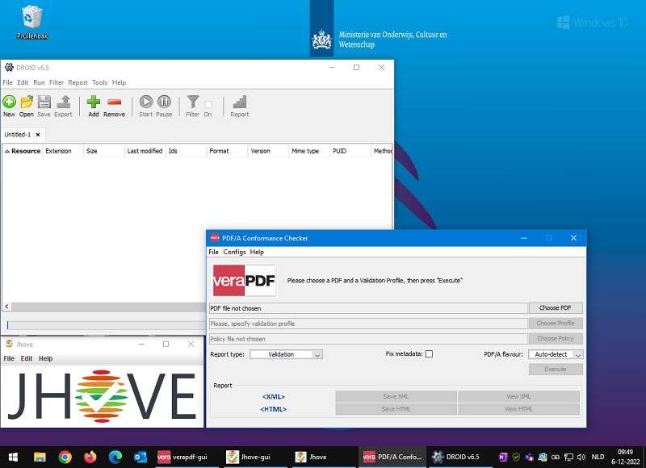Click the validation profile path field
Image resolution: width=646 pixels, height=468 pixels.
368,324
